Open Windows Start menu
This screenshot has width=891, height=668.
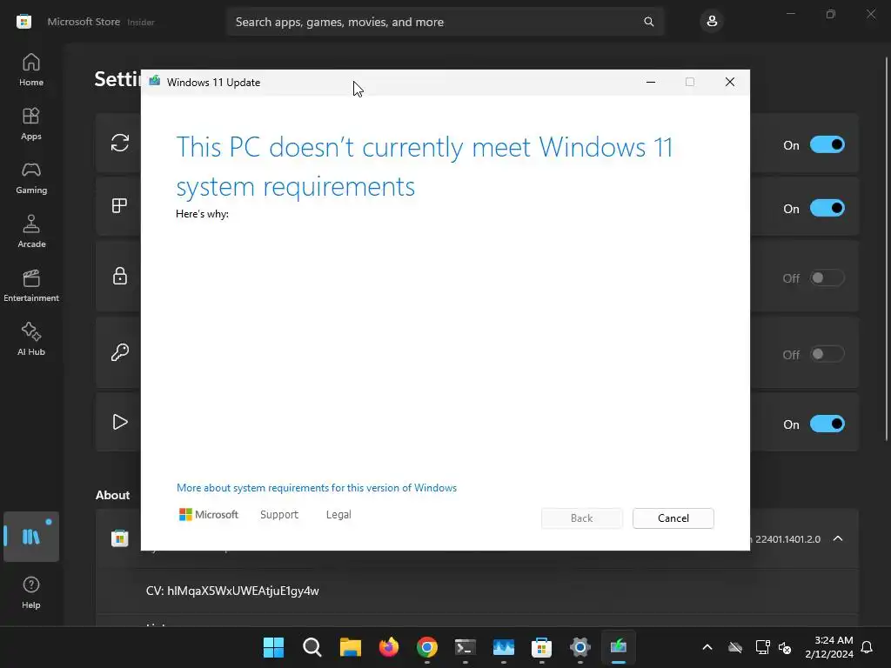(x=273, y=647)
